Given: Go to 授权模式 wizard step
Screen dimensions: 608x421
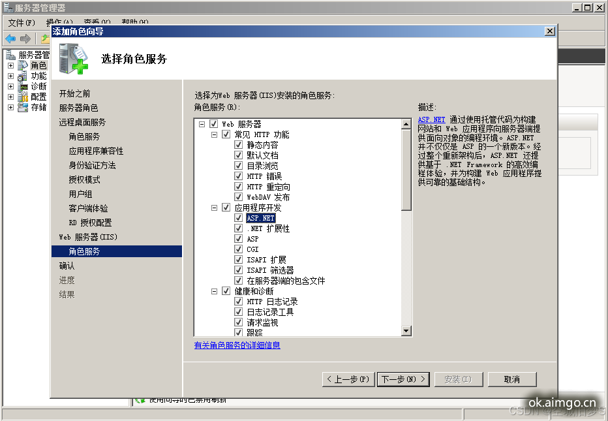Looking at the screenshot, I should (84, 179).
